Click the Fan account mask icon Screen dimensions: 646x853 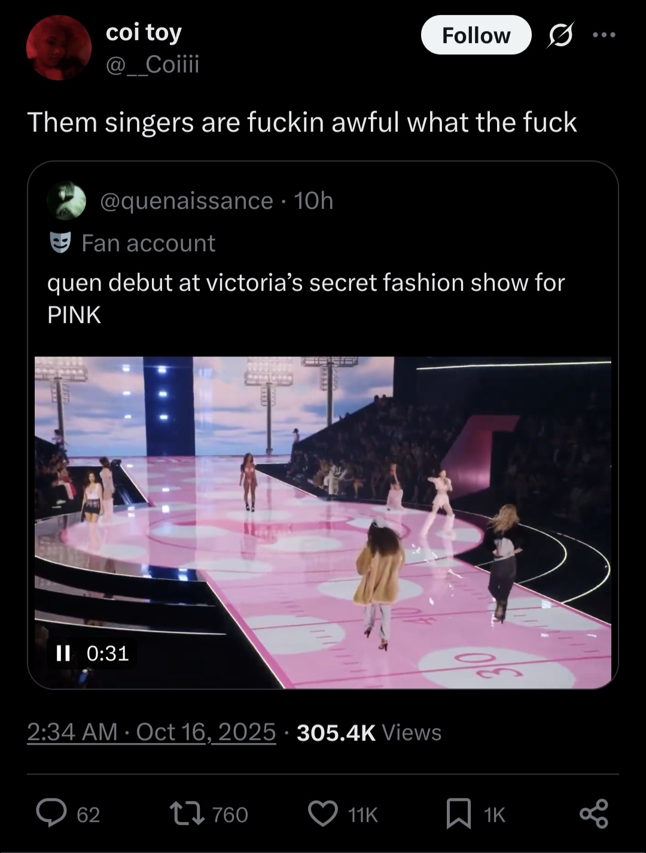60,243
